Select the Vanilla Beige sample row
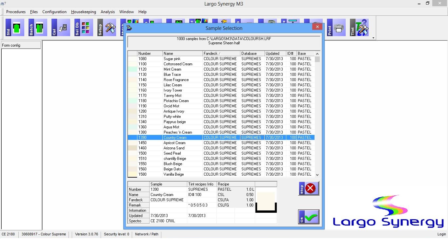This screenshot has height=239, width=448. click(x=173, y=174)
